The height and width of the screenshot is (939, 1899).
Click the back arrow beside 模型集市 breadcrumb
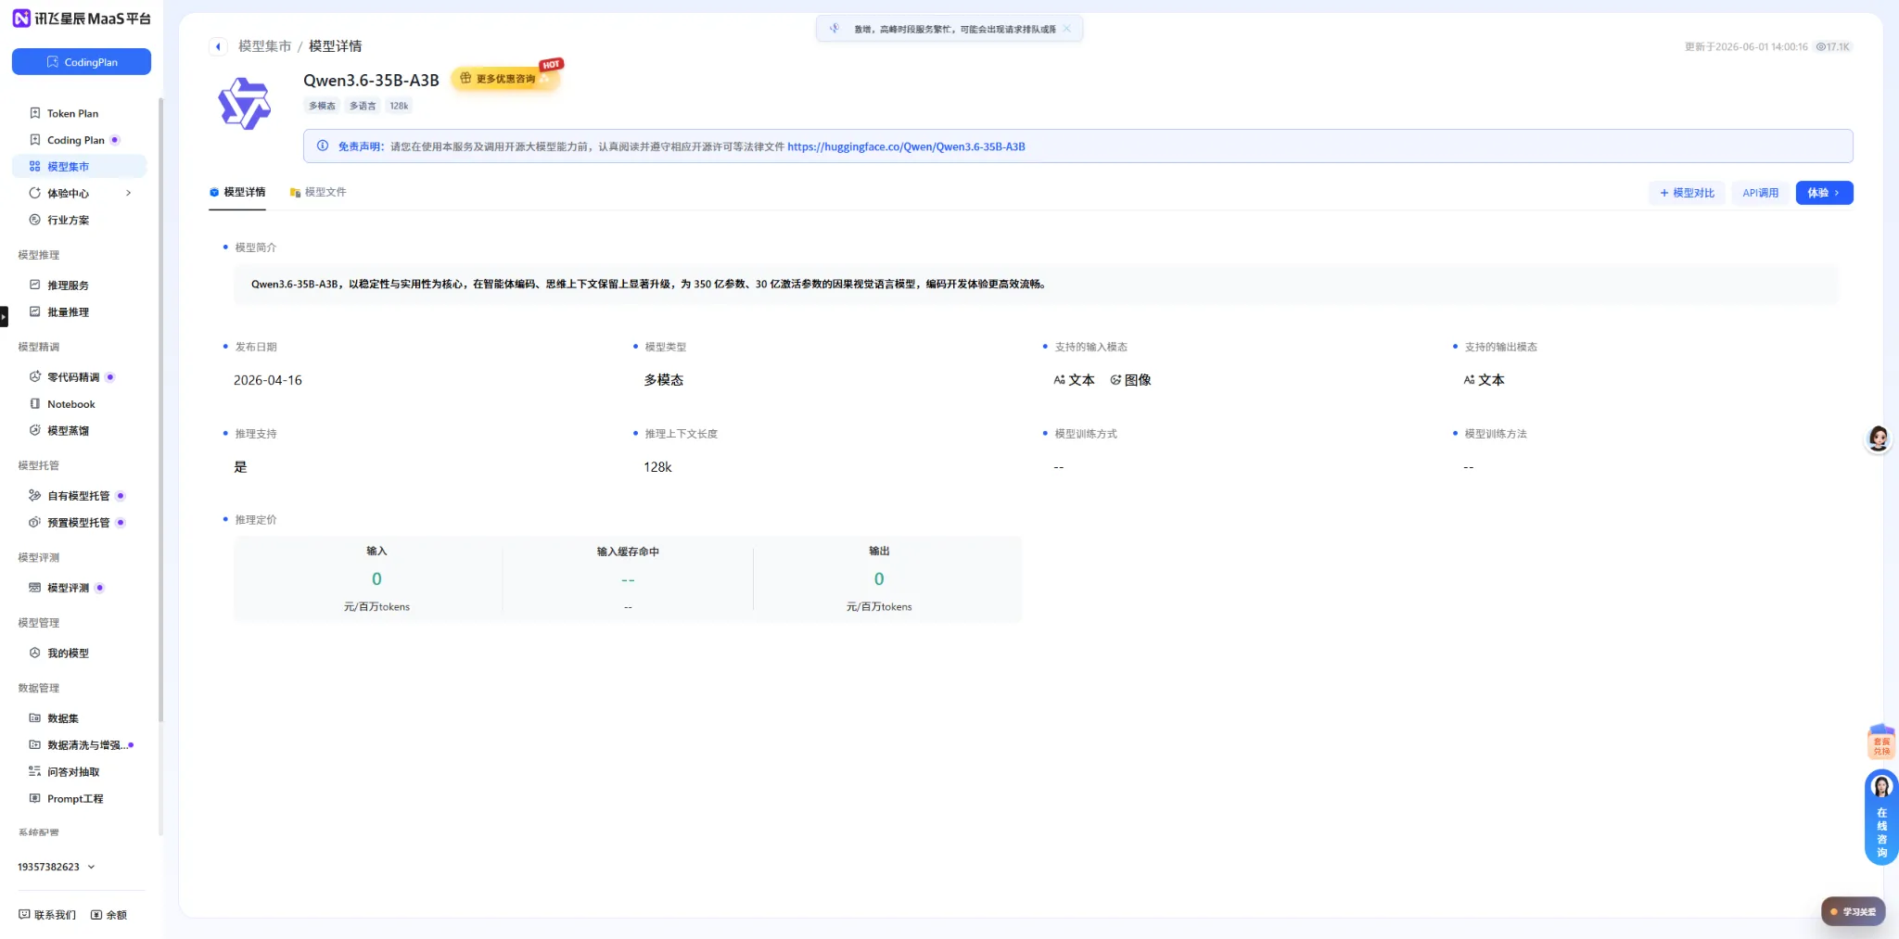[218, 46]
